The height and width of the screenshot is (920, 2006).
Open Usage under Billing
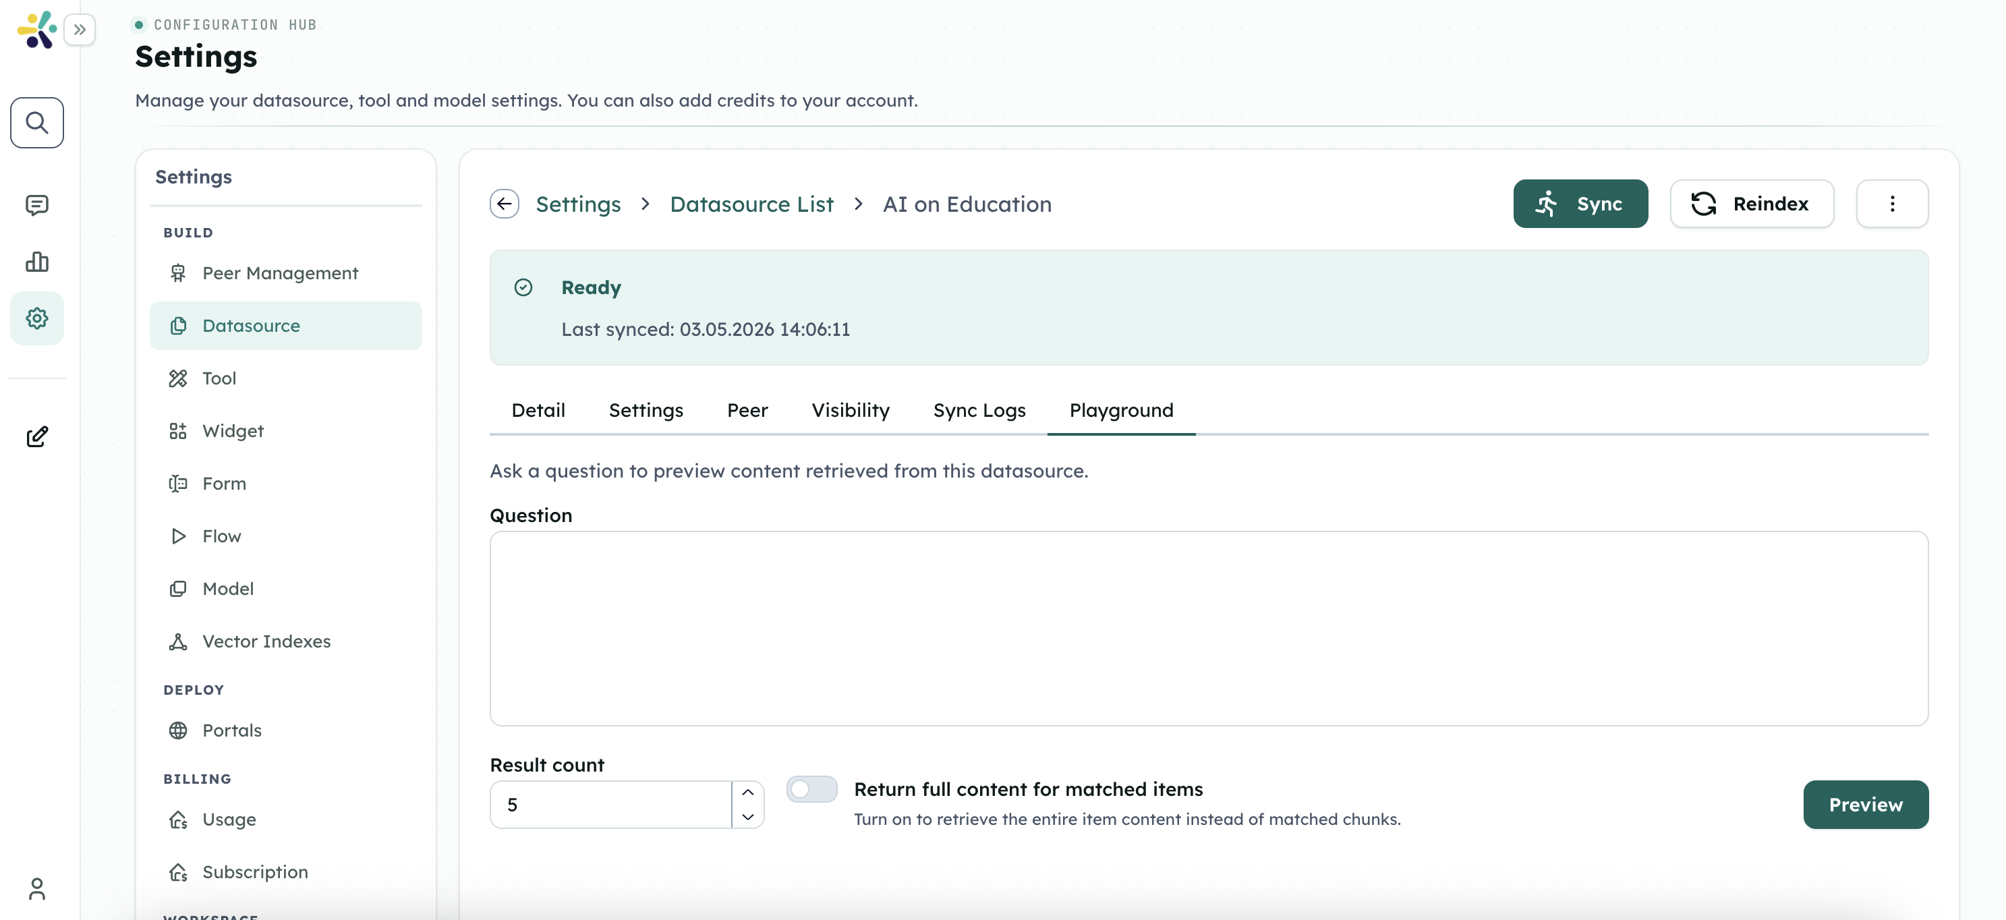point(285,820)
